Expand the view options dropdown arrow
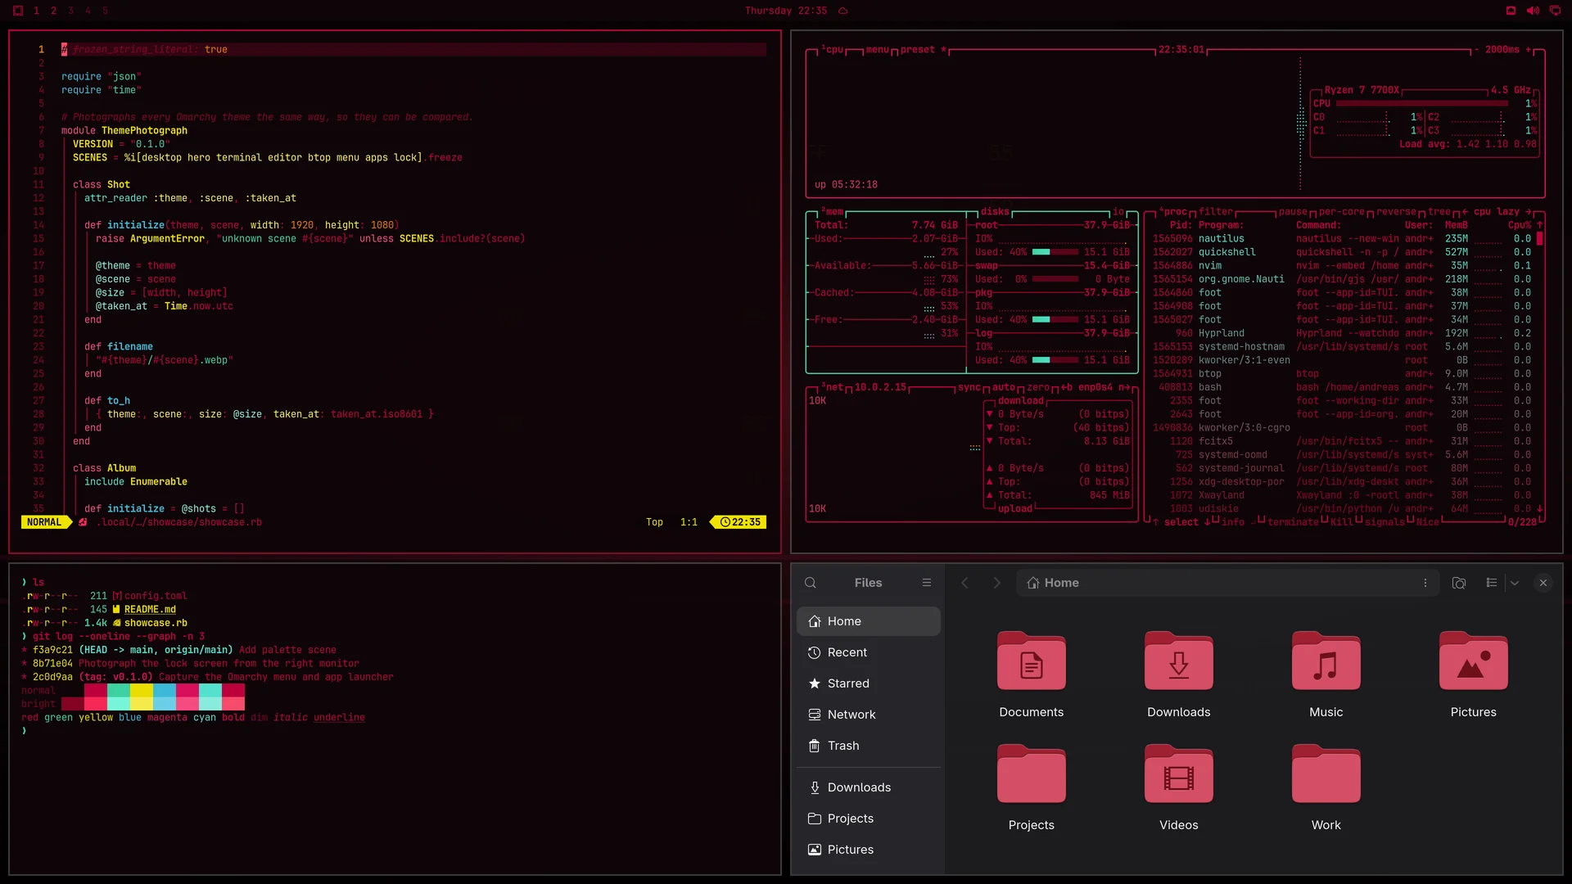Image resolution: width=1572 pixels, height=884 pixels. tap(1515, 583)
